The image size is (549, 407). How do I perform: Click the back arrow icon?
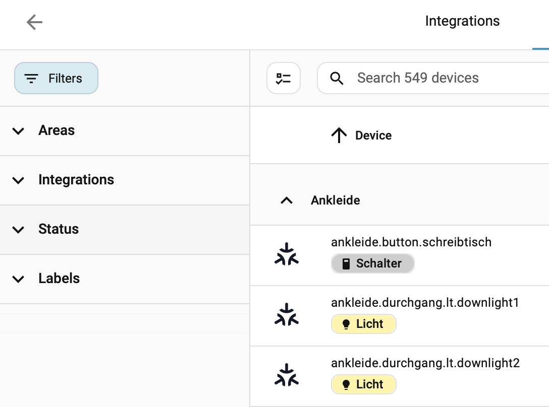pos(34,22)
